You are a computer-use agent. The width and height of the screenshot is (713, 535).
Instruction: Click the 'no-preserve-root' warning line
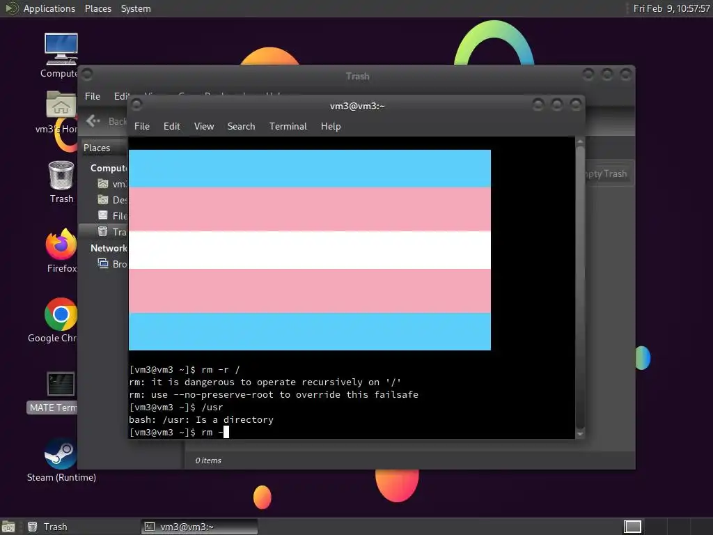[x=273, y=394]
